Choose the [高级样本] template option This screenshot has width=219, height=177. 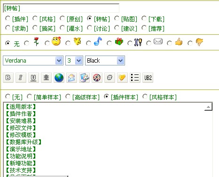[x=68, y=97]
